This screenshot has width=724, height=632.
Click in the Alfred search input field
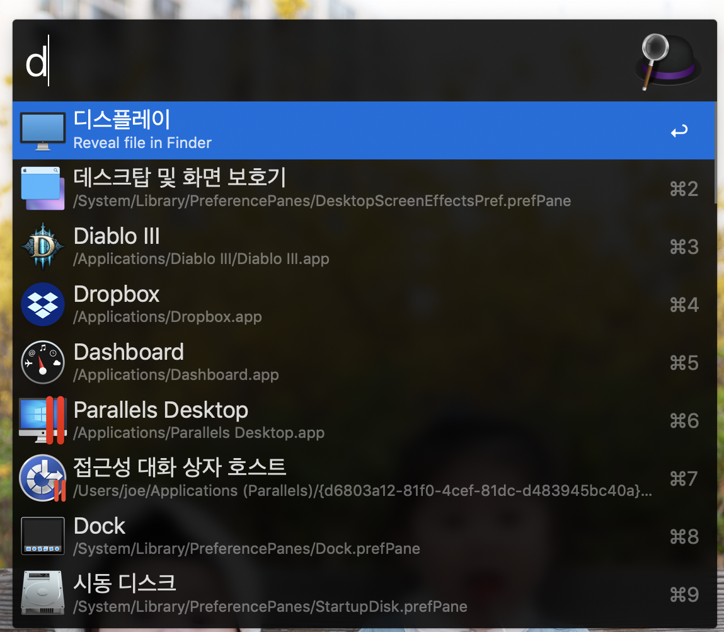point(323,60)
